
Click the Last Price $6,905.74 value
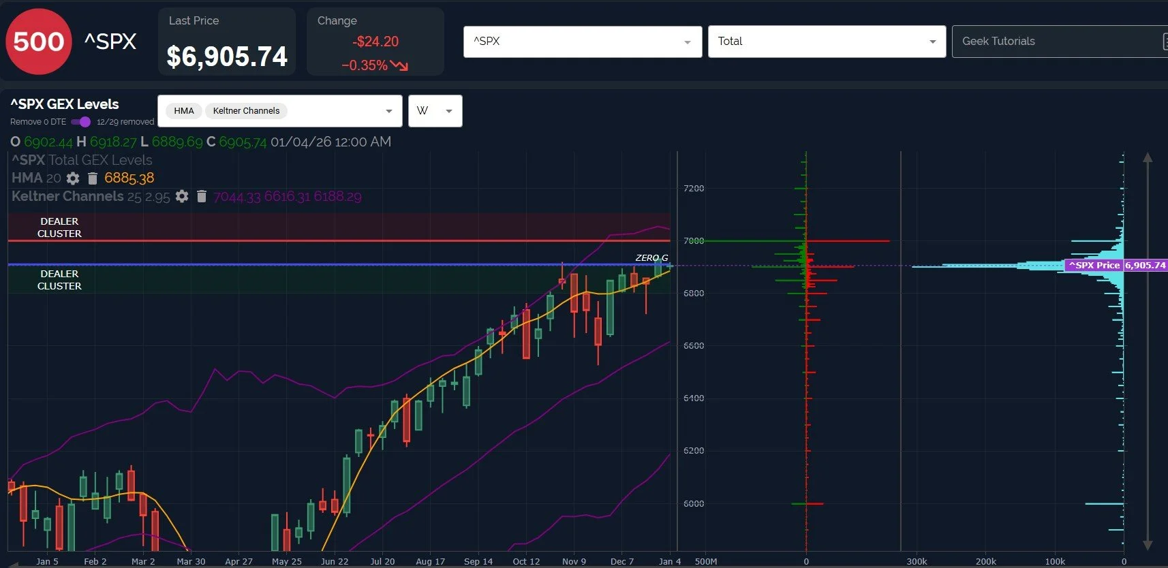click(x=227, y=57)
